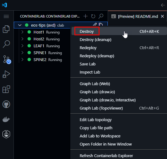Image resolution: width=167 pixels, height=159 pixels.
Task: Select Add Lab to Workspace
Action: point(119,136)
